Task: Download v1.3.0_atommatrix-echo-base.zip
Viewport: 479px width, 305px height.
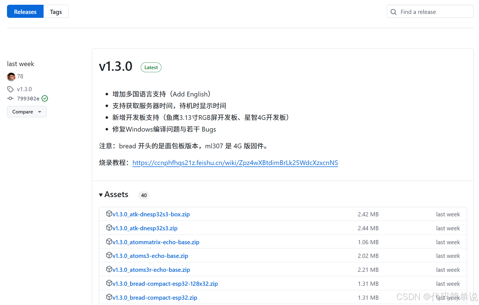Action: click(156, 242)
